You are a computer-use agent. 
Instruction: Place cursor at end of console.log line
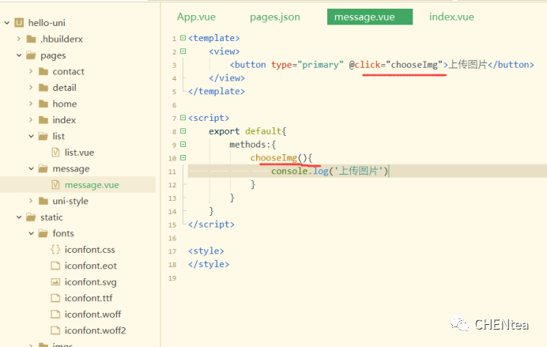point(389,172)
